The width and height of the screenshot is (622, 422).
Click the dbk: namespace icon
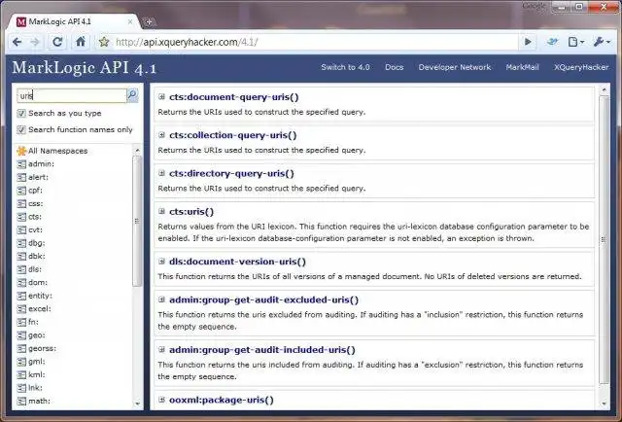tap(21, 256)
